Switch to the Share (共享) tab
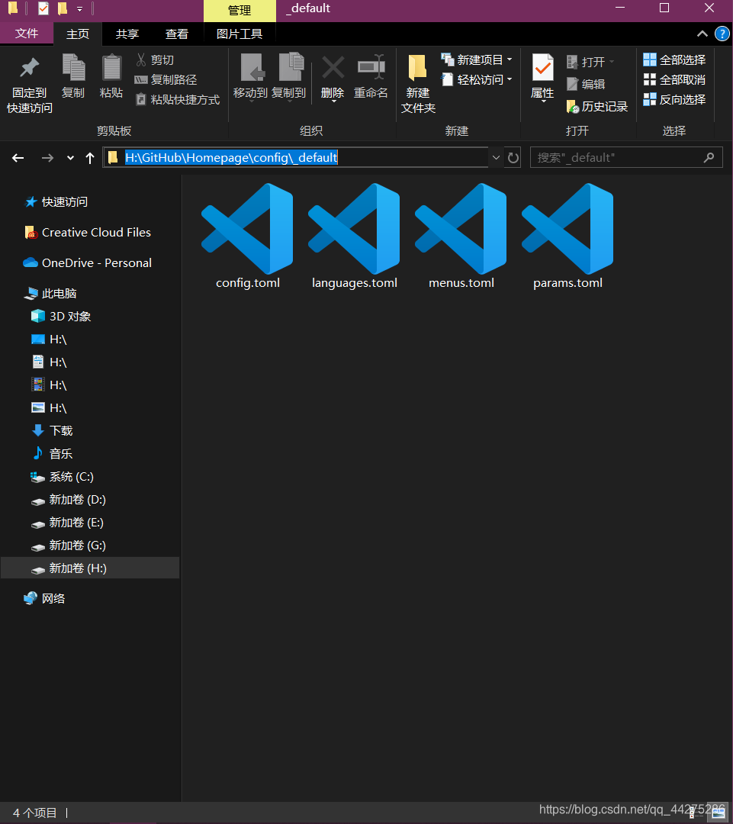 (x=127, y=34)
